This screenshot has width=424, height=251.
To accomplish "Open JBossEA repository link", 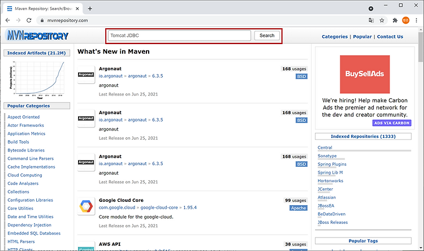I will pyautogui.click(x=326, y=206).
